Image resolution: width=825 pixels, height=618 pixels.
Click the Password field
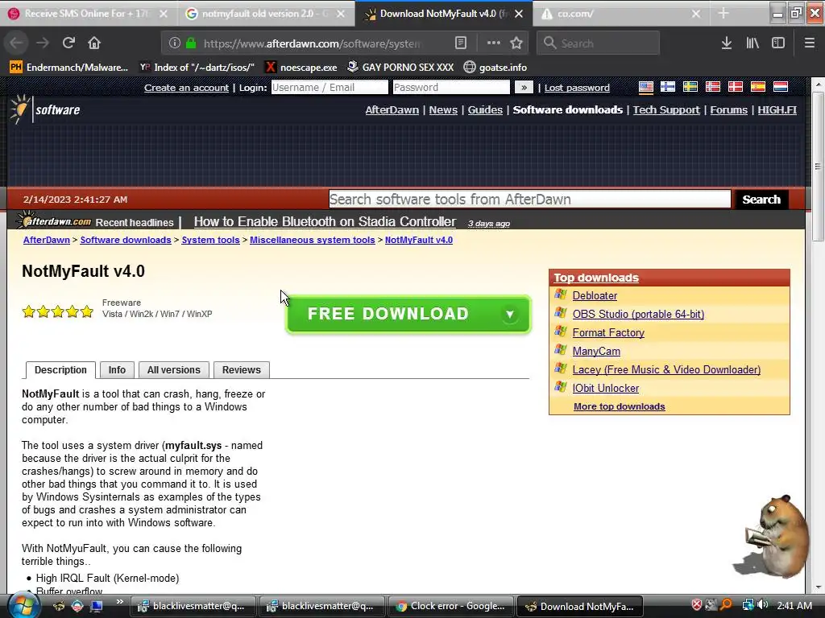451,87
